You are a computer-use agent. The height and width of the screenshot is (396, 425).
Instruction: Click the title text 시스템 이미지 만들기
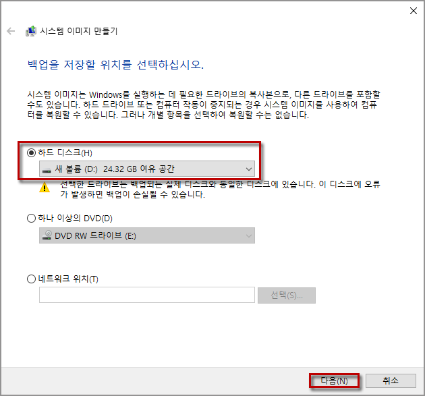pos(79,31)
